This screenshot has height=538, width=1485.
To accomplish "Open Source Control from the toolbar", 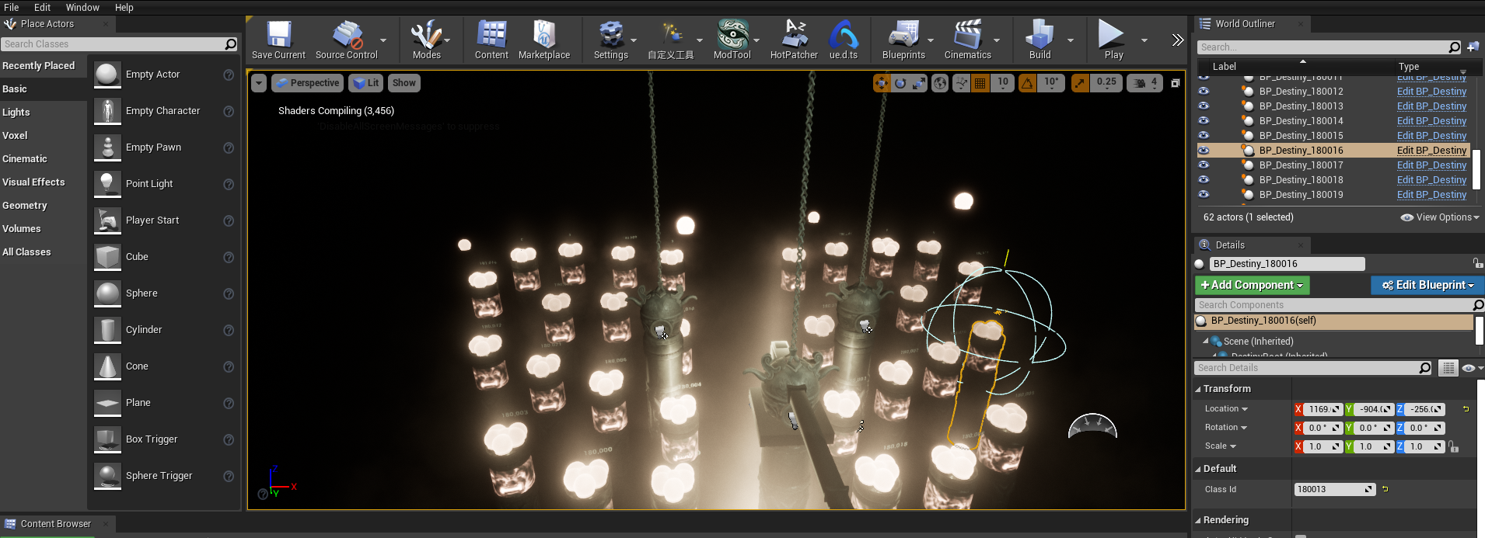I will coord(346,40).
